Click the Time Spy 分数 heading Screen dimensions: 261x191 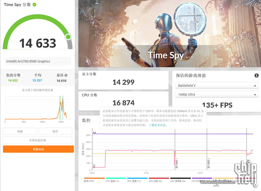[x=17, y=5]
